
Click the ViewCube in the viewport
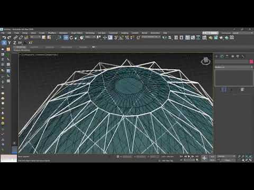click(x=205, y=61)
